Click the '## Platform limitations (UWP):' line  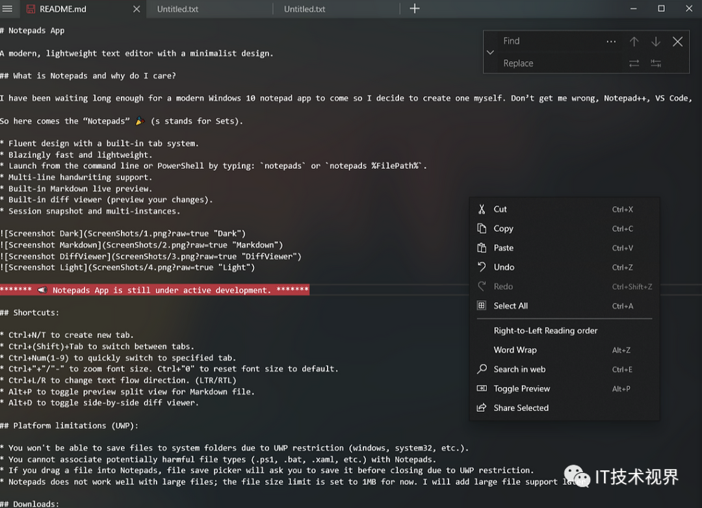pos(70,425)
